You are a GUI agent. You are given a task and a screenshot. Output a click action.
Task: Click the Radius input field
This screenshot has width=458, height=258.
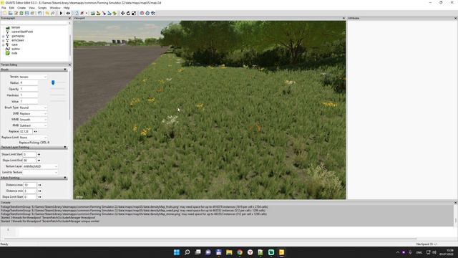click(x=29, y=83)
